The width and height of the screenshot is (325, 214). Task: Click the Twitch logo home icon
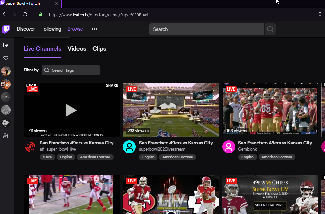tap(6, 29)
